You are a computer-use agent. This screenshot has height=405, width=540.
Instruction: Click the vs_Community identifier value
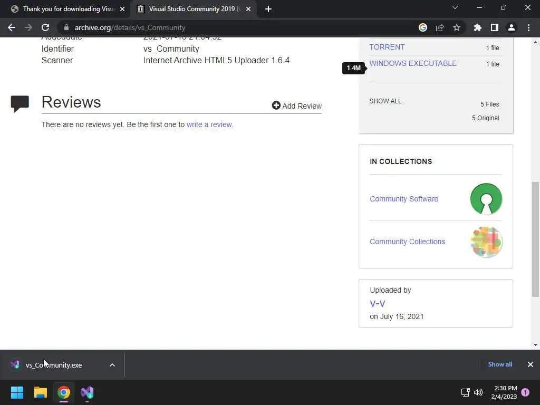pyautogui.click(x=171, y=49)
